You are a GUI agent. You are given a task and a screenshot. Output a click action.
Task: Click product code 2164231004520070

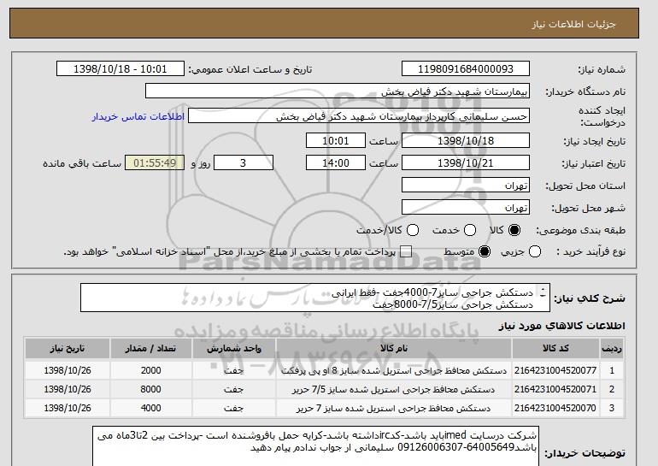coord(555,408)
